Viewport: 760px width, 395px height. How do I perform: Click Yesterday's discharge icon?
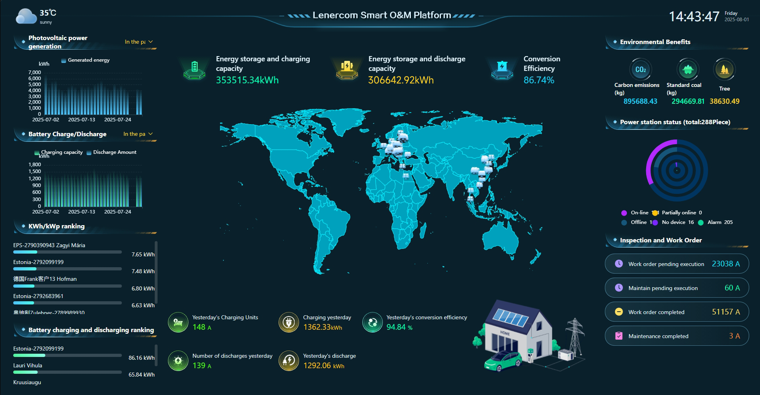tap(289, 361)
